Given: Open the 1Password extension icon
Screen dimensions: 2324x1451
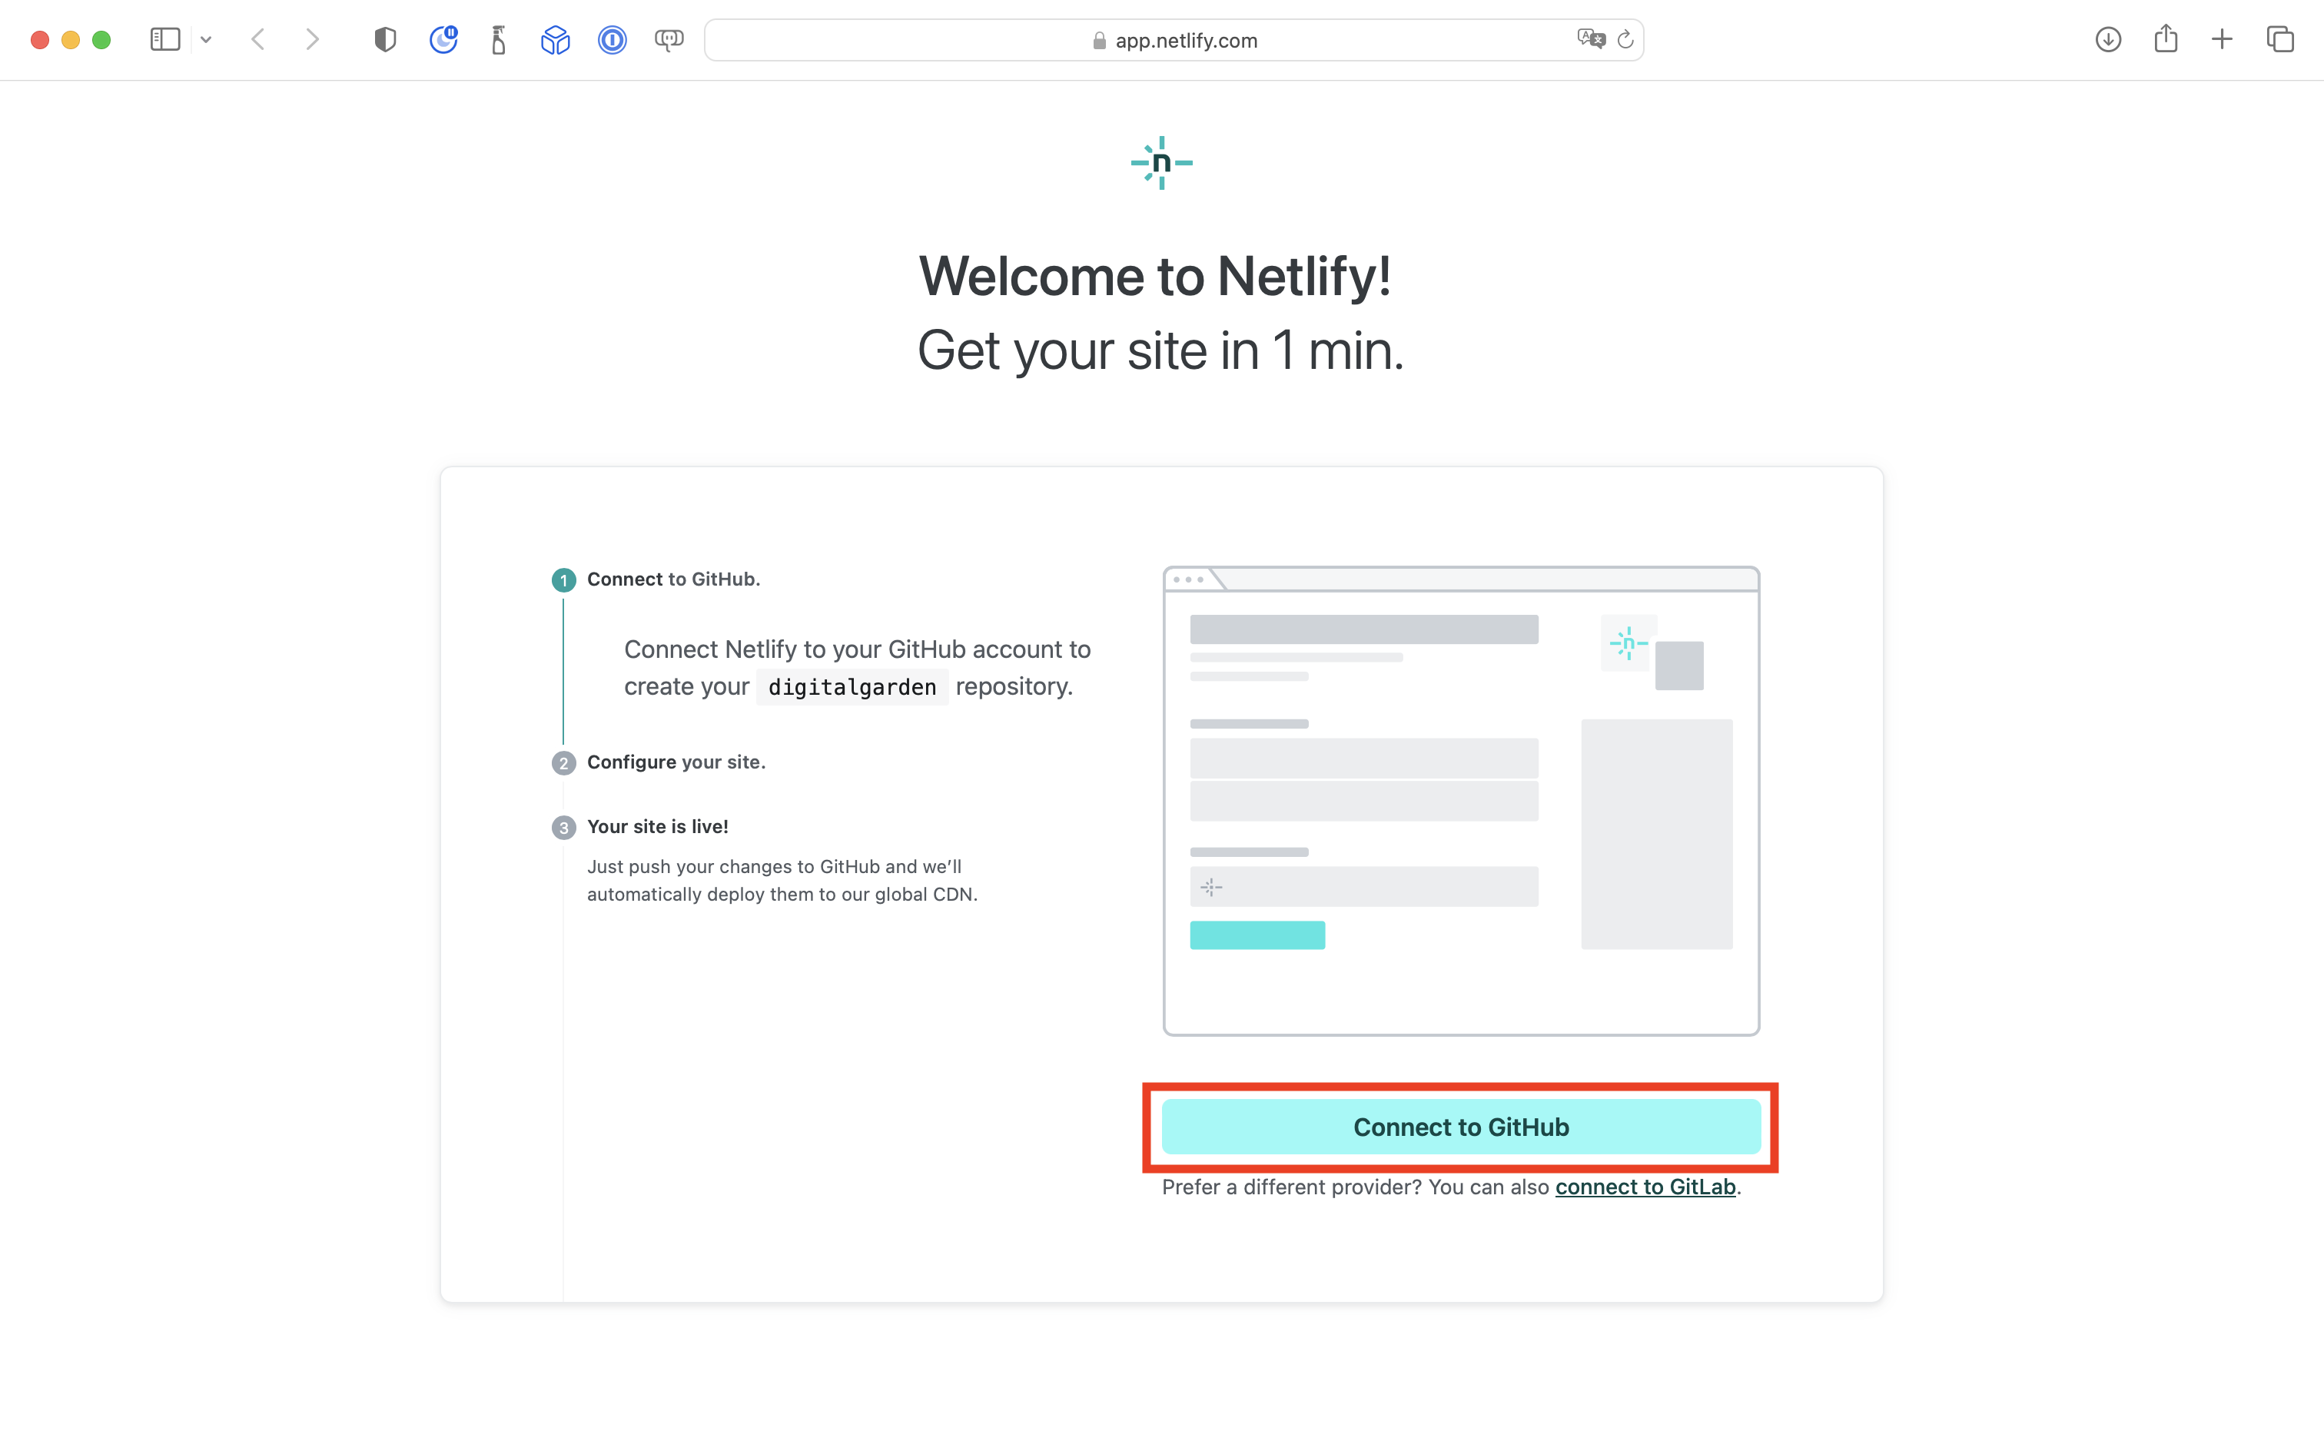Looking at the screenshot, I should [x=613, y=39].
